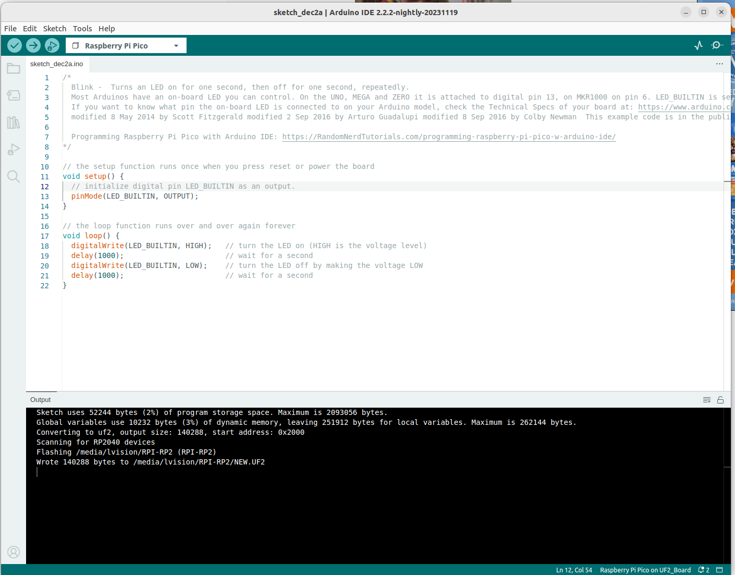Close the Arduino IDE window
Viewport: 735px width, 575px height.
pos(721,12)
